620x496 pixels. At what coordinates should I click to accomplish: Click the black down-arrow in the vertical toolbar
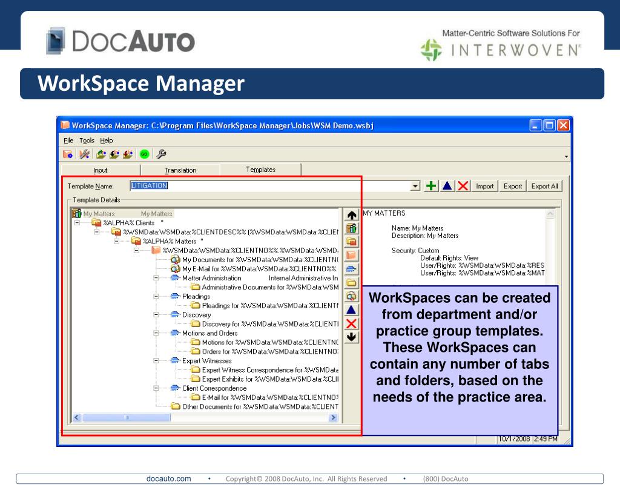352,337
